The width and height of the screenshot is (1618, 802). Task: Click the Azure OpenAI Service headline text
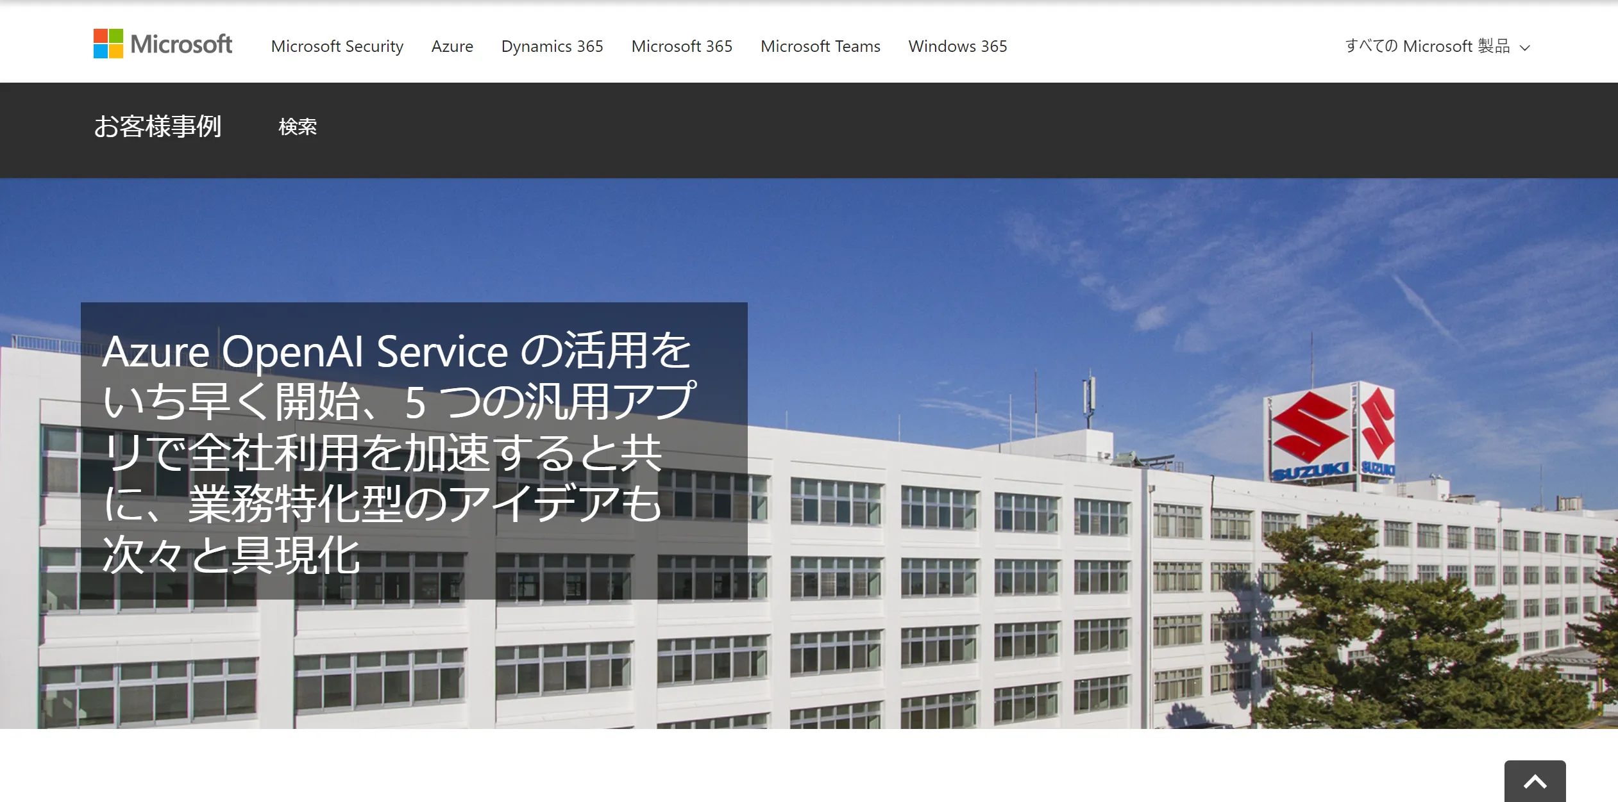pyautogui.click(x=398, y=452)
